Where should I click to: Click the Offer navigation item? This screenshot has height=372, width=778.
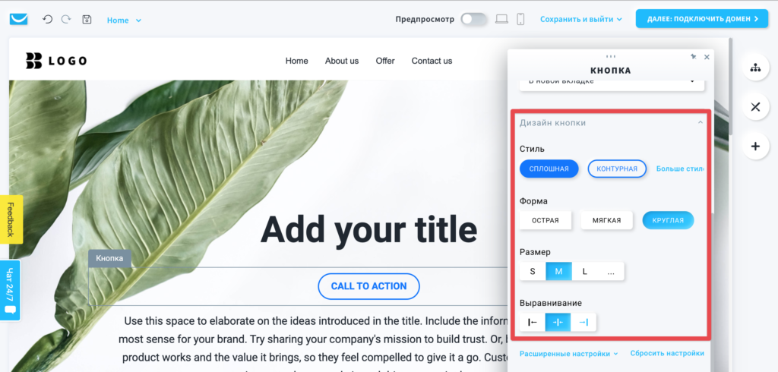(385, 61)
